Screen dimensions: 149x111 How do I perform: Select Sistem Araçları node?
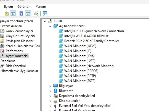click(x=11, y=26)
